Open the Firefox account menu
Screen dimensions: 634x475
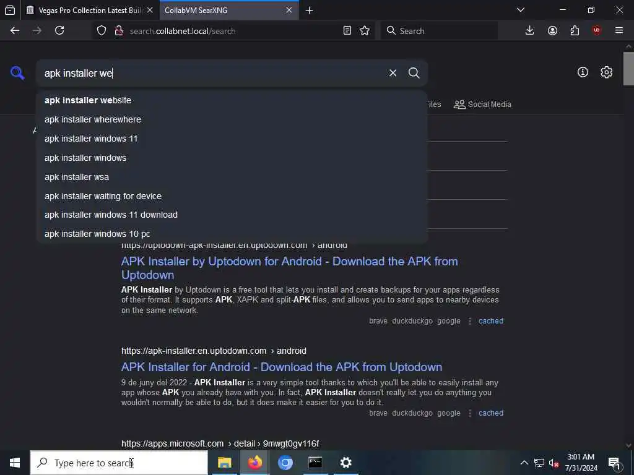pyautogui.click(x=552, y=31)
